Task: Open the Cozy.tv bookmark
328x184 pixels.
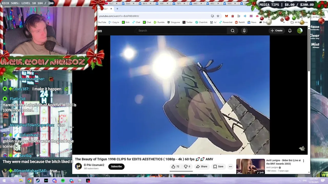Action: [x=114, y=22]
